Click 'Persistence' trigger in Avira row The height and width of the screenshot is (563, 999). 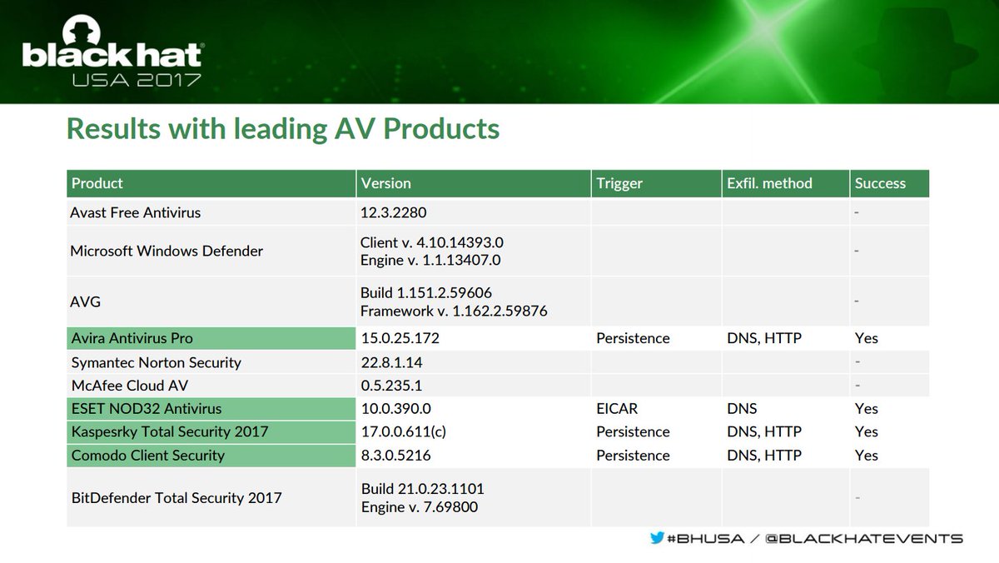(x=633, y=339)
